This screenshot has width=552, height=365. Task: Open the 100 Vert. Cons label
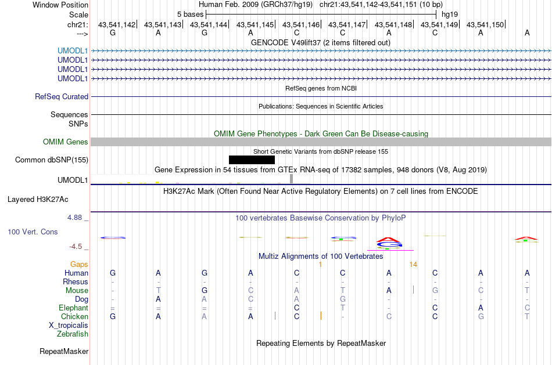(x=33, y=232)
